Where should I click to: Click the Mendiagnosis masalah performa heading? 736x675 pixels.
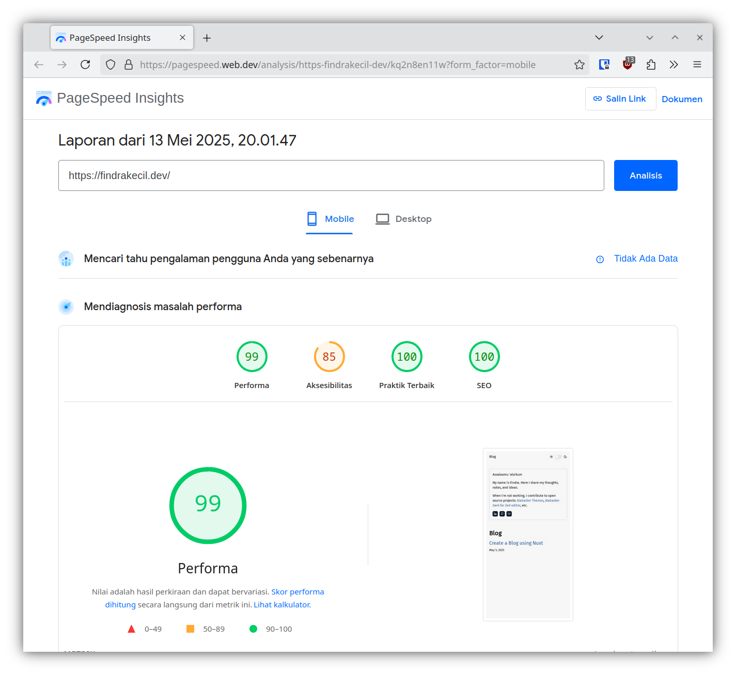coord(163,307)
